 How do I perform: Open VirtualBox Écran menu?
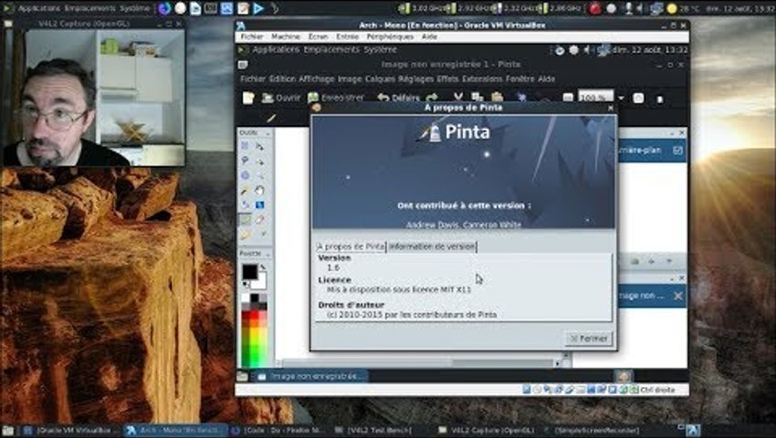click(318, 36)
